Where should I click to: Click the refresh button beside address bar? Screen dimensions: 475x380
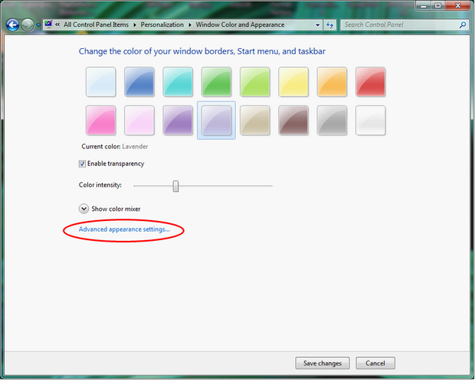tap(329, 25)
